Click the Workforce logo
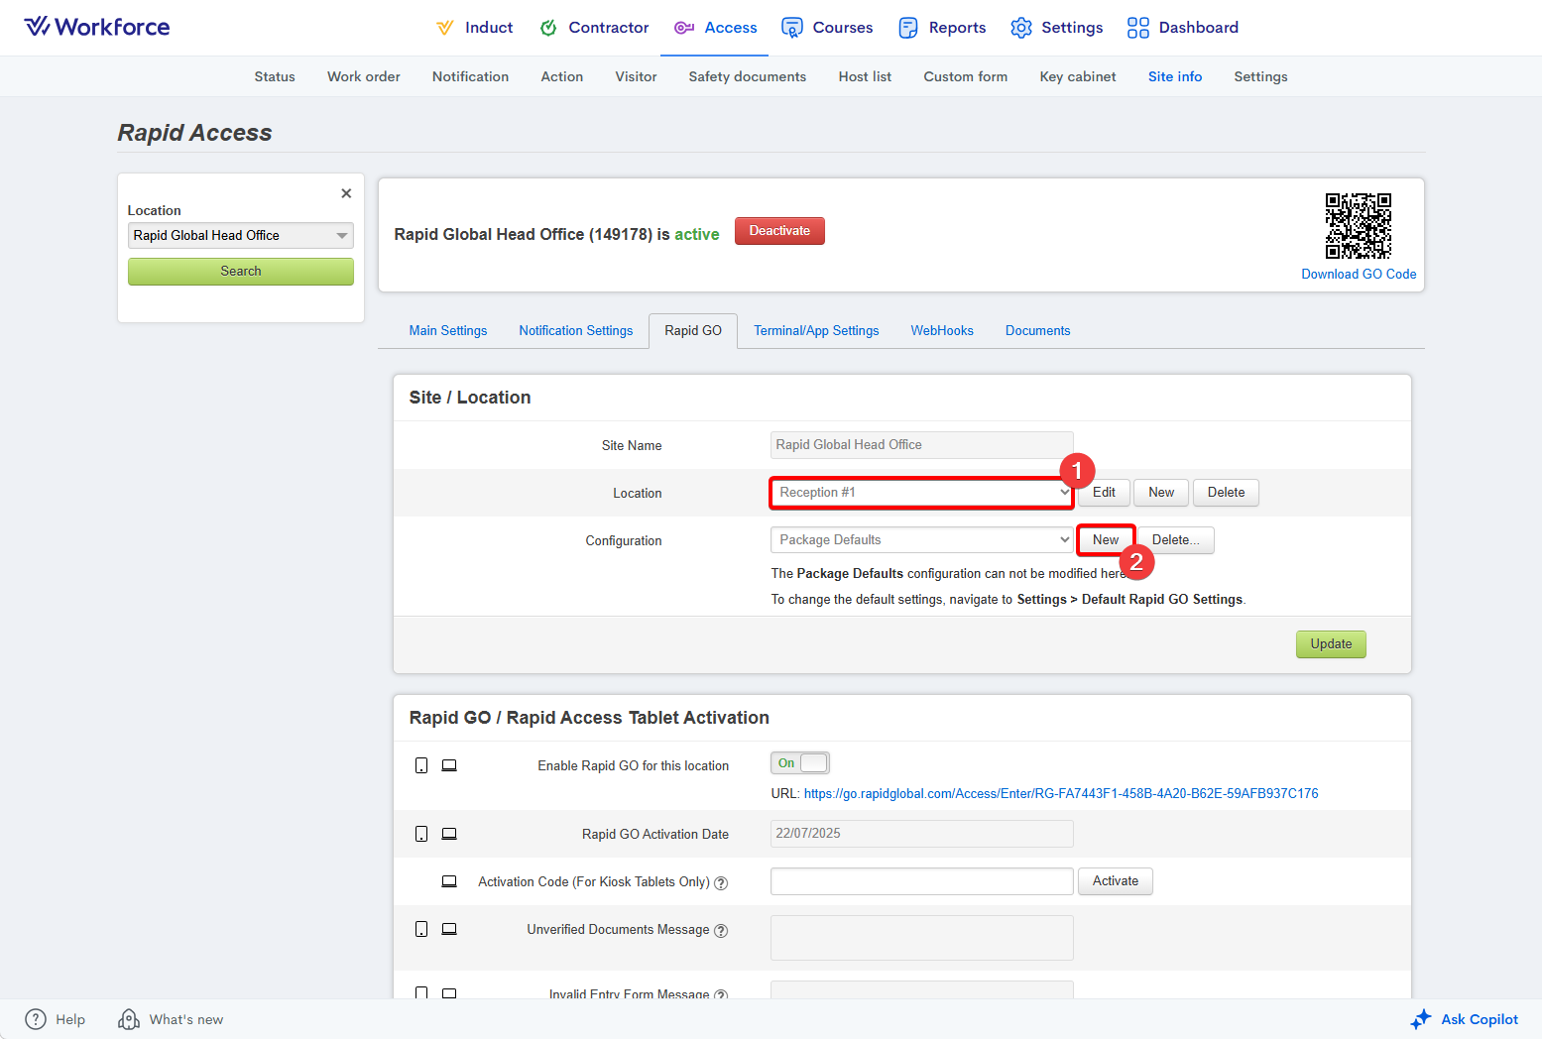The height and width of the screenshot is (1039, 1542). [x=97, y=27]
